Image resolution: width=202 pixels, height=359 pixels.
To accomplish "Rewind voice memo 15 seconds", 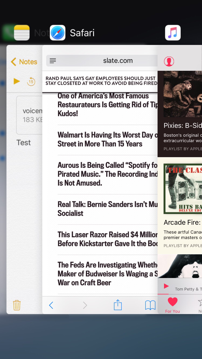I will click(x=31, y=81).
